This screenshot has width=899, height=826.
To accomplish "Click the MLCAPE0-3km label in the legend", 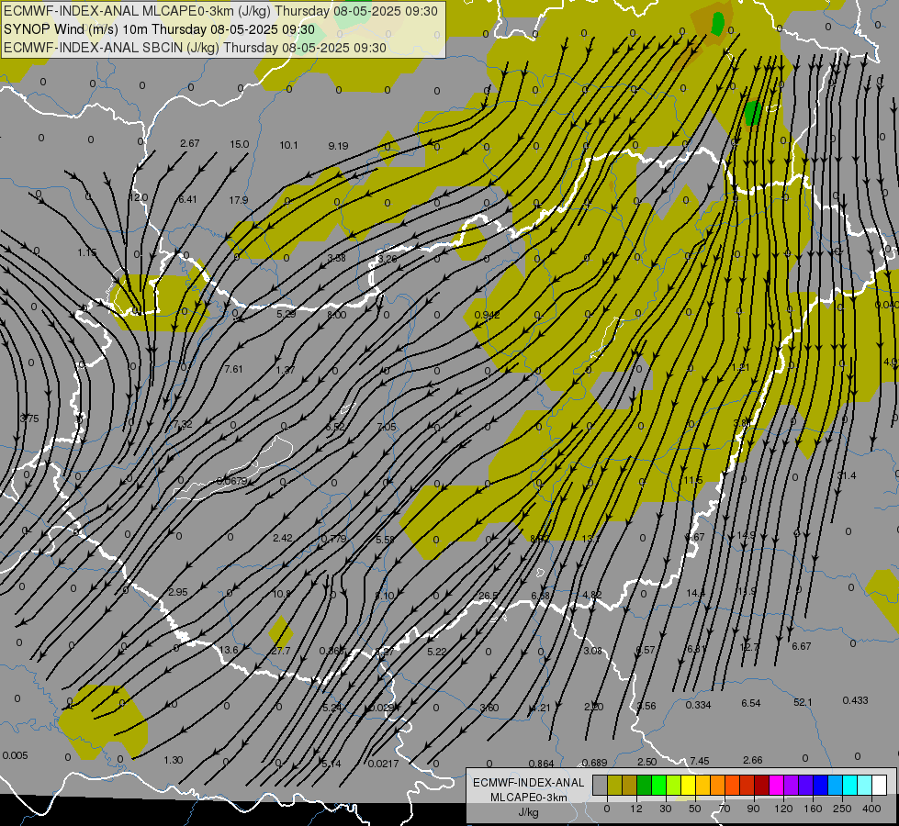I will click(x=529, y=798).
